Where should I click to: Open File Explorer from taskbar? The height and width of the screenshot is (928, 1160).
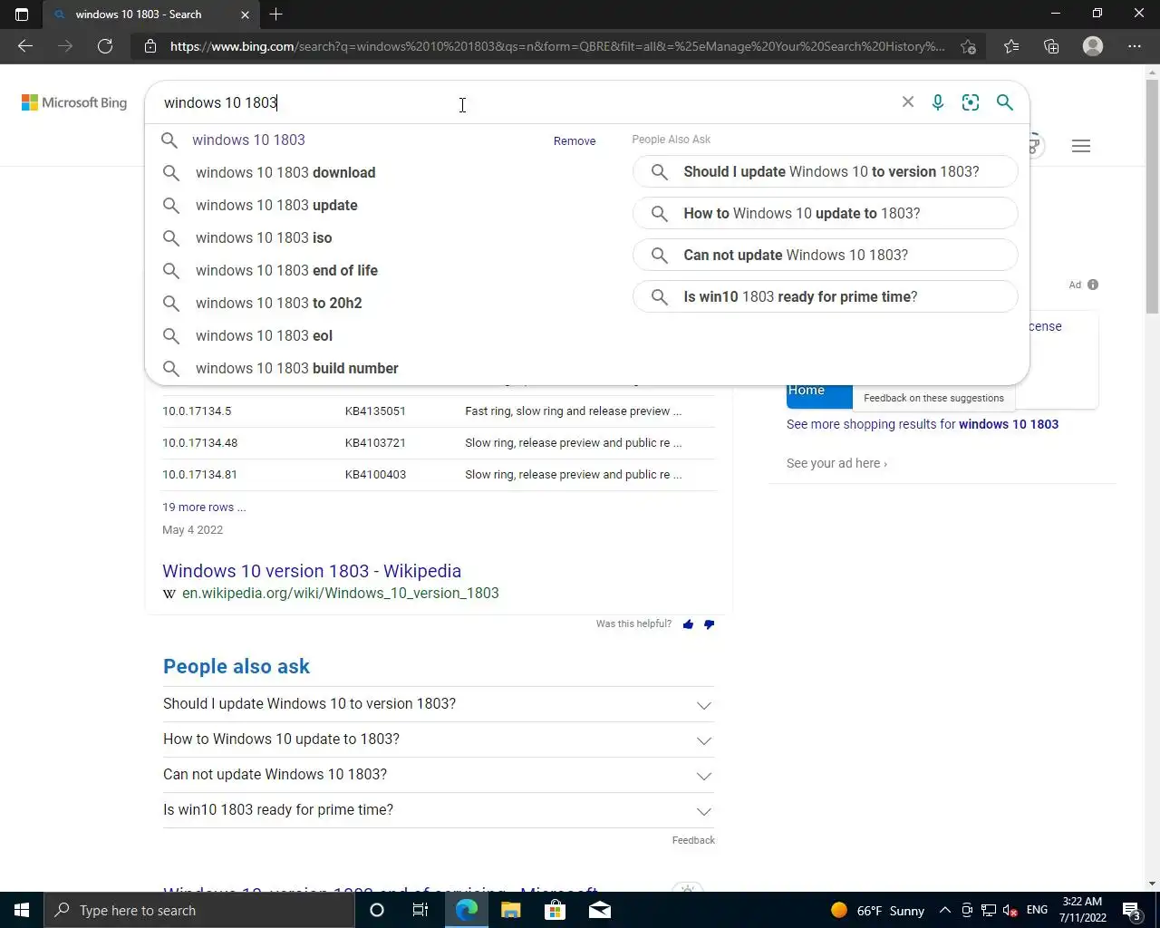pyautogui.click(x=511, y=910)
